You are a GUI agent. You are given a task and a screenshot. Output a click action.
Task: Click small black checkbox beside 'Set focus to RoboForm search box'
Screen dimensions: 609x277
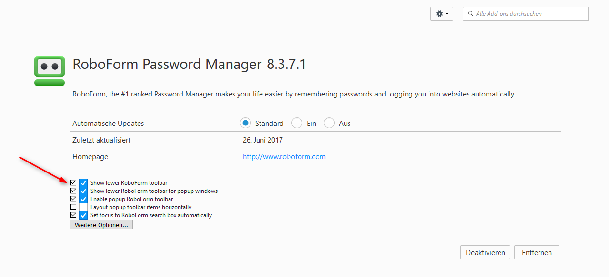pos(73,215)
